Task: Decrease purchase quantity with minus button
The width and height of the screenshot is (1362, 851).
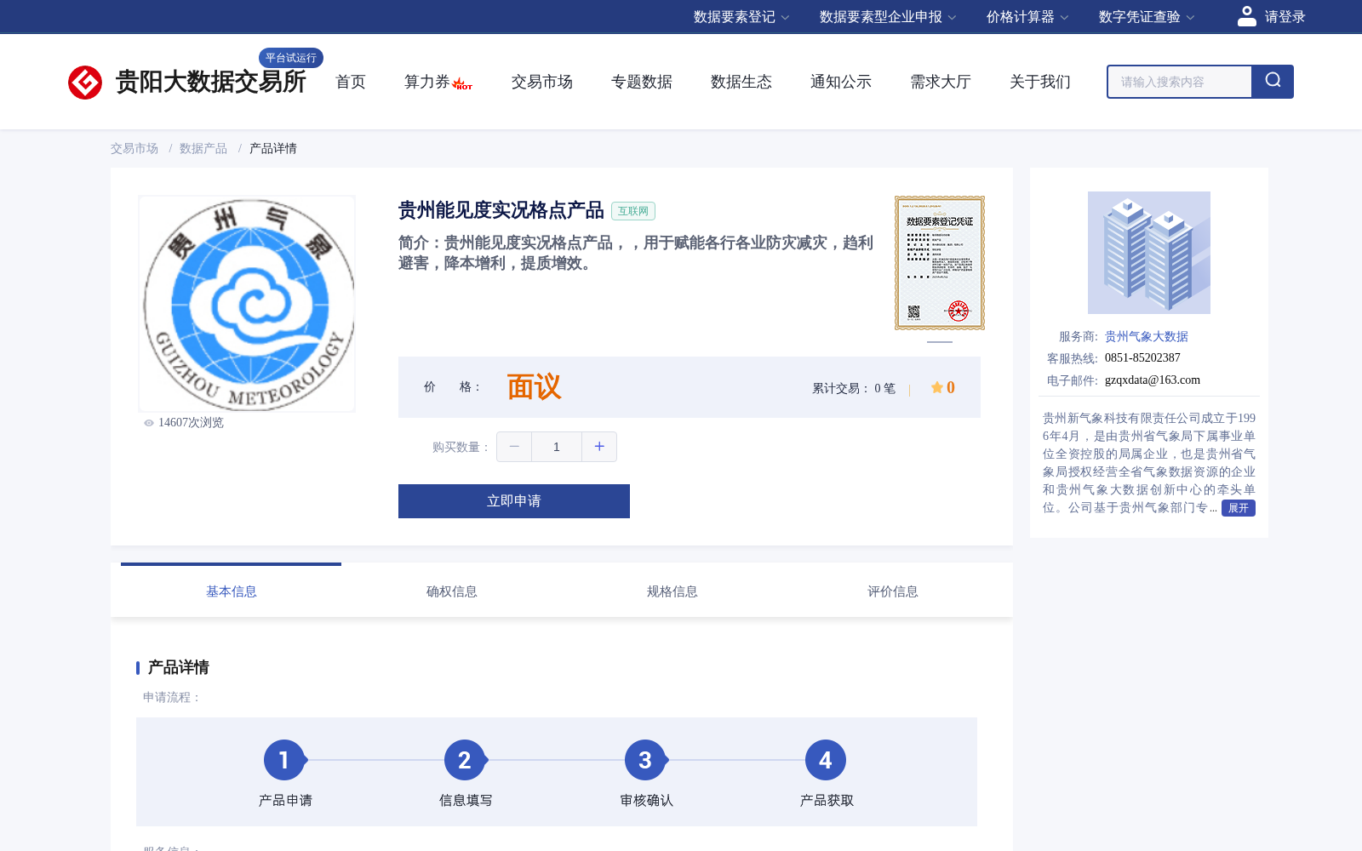Action: 514,447
